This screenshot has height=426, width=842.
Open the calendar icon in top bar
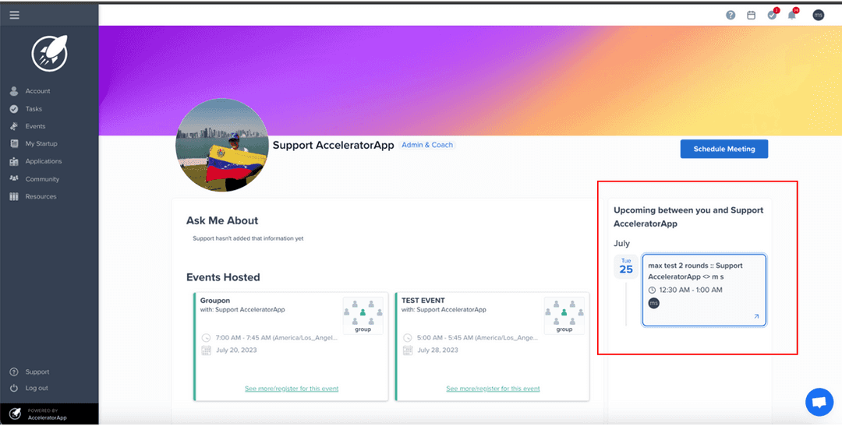point(752,15)
